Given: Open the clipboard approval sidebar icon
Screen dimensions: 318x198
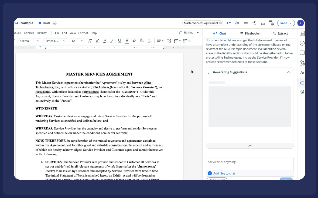Looking at the screenshot, I should click(x=302, y=63).
